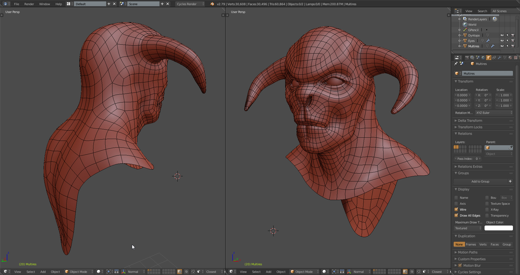The image size is (520, 275).
Task: Disable the Draw All Edges checkbox
Action: tap(456, 216)
